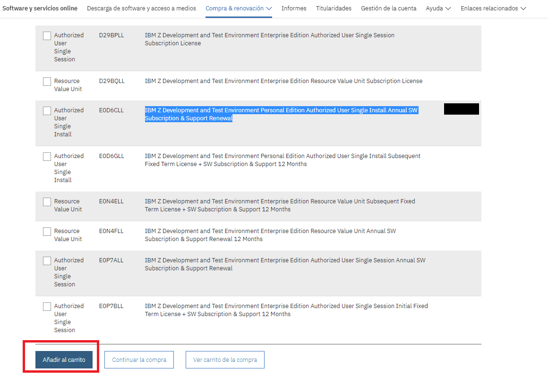Open Descarga de software y acceso a medios
The height and width of the screenshot is (376, 548).
coord(141,8)
